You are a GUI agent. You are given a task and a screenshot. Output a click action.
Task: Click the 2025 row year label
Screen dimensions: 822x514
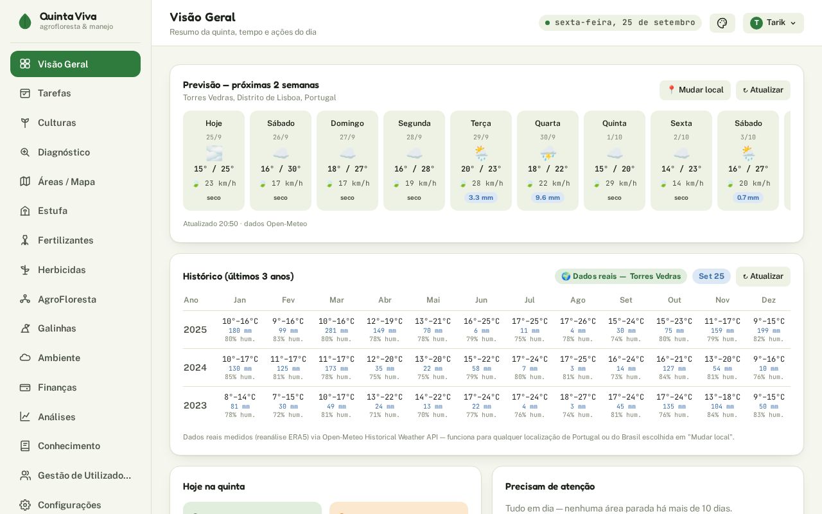click(195, 330)
